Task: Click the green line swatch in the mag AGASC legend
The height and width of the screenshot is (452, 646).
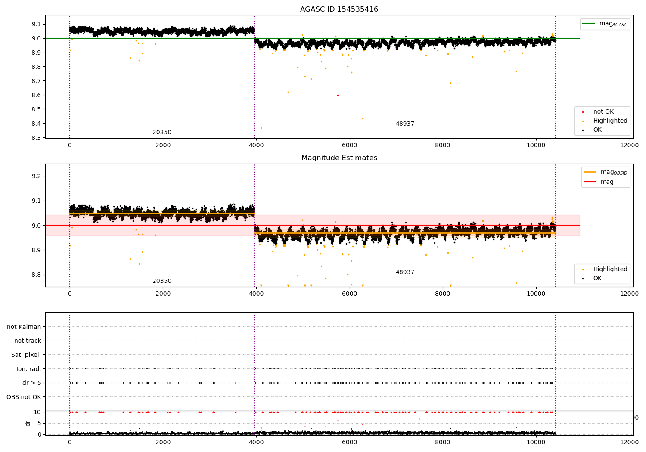Action: point(588,24)
